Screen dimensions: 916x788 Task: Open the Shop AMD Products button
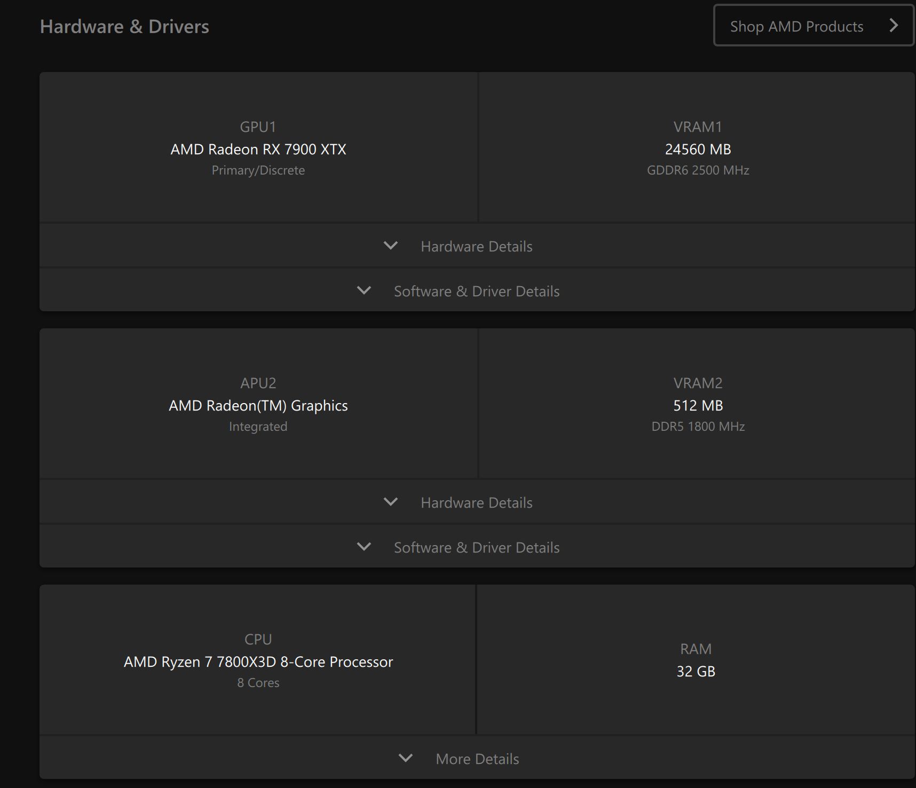tap(814, 26)
